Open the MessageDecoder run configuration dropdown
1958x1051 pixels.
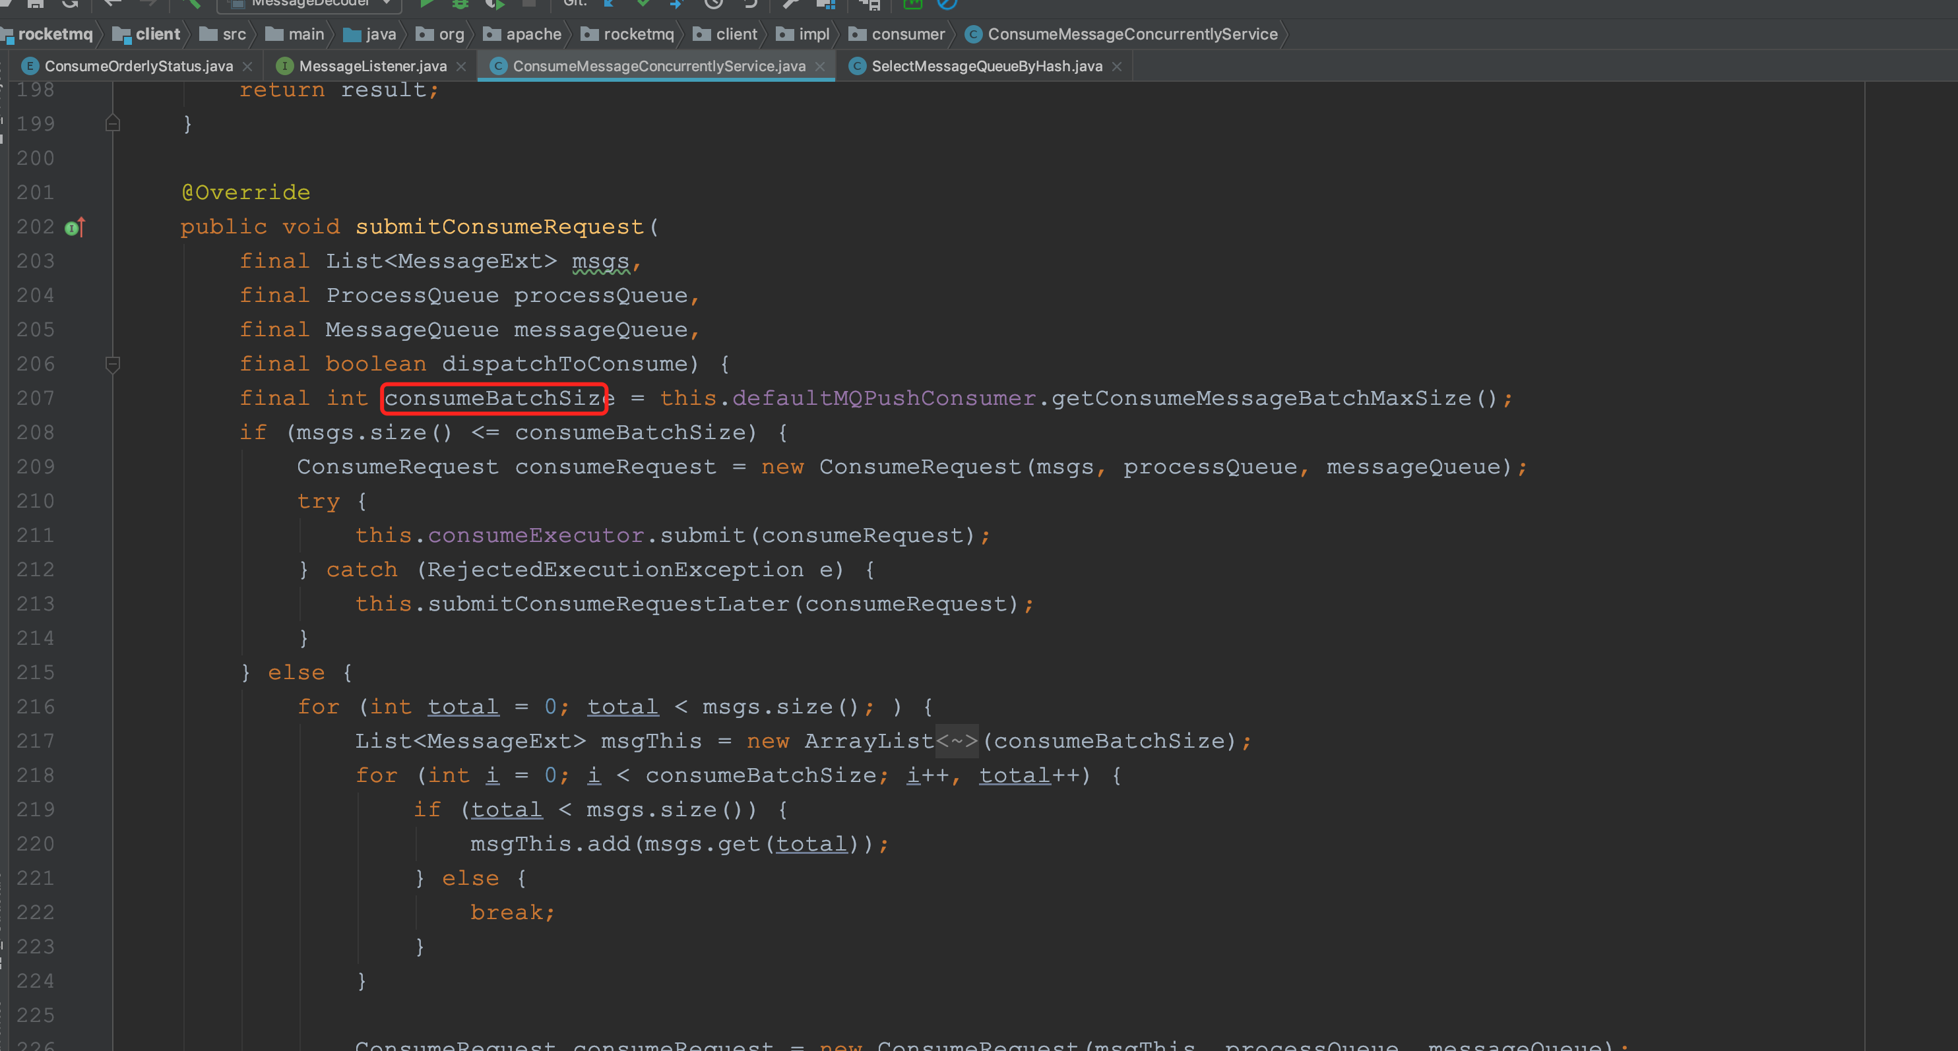tap(310, 4)
